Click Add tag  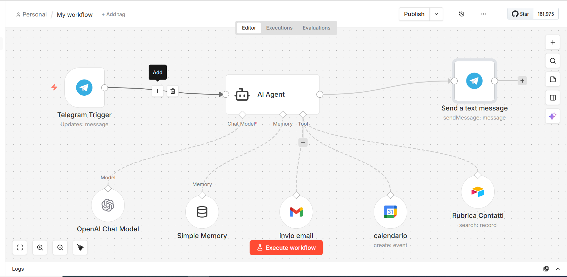[x=113, y=14]
